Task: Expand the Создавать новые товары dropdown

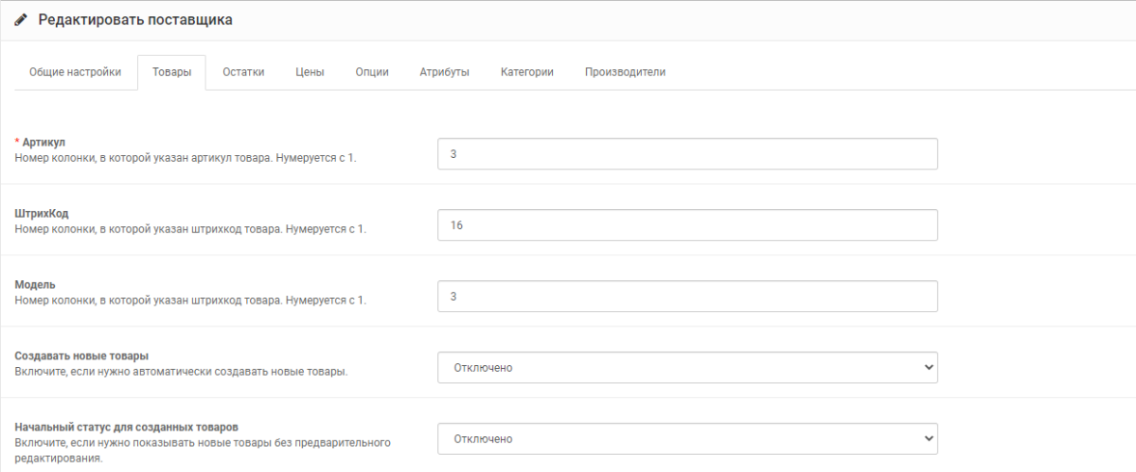Action: pos(687,367)
